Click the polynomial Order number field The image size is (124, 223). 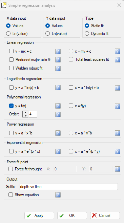33,114
